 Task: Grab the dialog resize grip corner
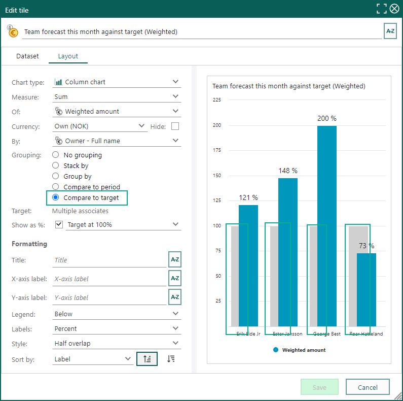[x=398, y=396]
